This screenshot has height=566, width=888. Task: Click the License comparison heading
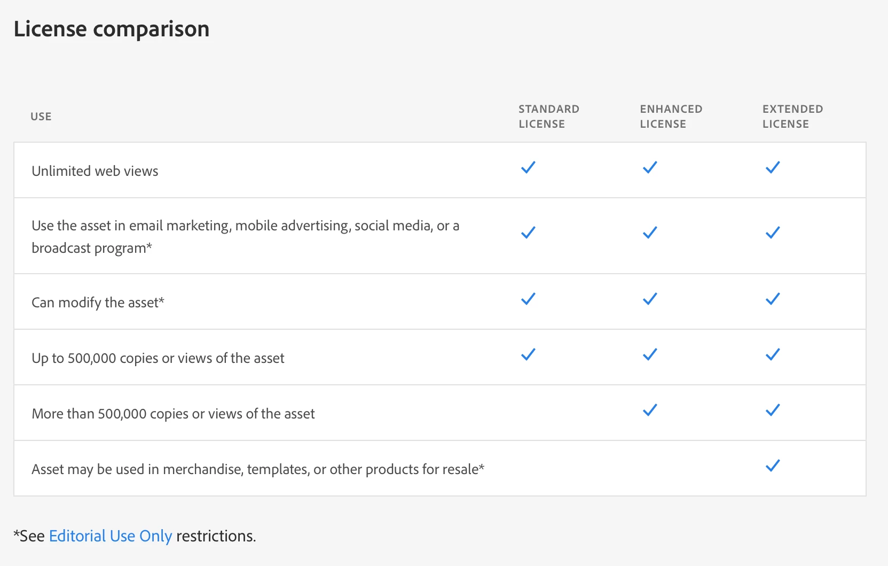[x=112, y=29]
